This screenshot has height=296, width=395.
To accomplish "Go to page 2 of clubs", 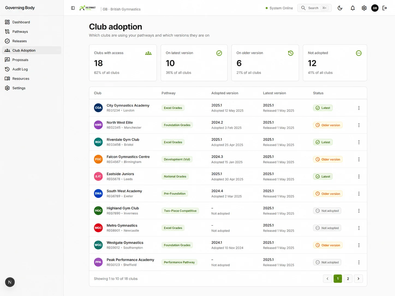I will coord(348,279).
